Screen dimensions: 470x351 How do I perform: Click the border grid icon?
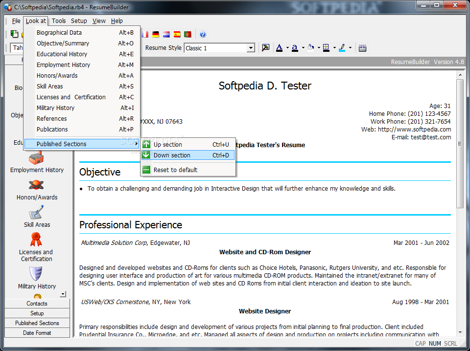click(327, 47)
